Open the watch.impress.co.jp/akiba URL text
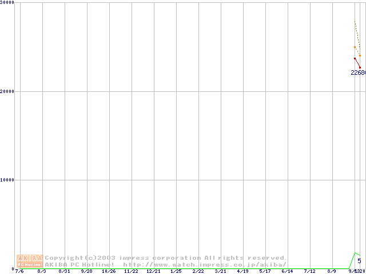This screenshot has height=274, width=366. (205, 264)
